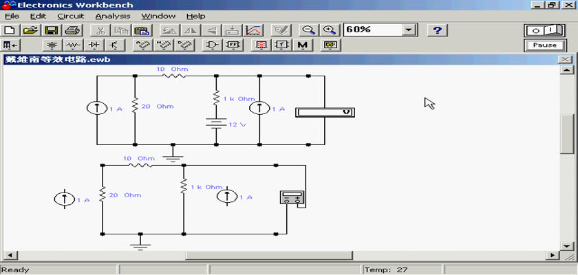The height and width of the screenshot is (275, 578).
Task: Open the Logic Gates parts bin
Action: [212, 45]
